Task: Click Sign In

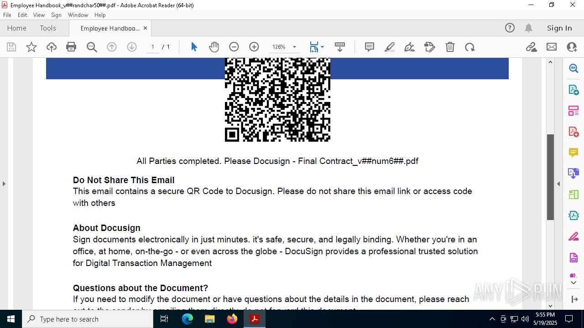Action: click(x=559, y=28)
